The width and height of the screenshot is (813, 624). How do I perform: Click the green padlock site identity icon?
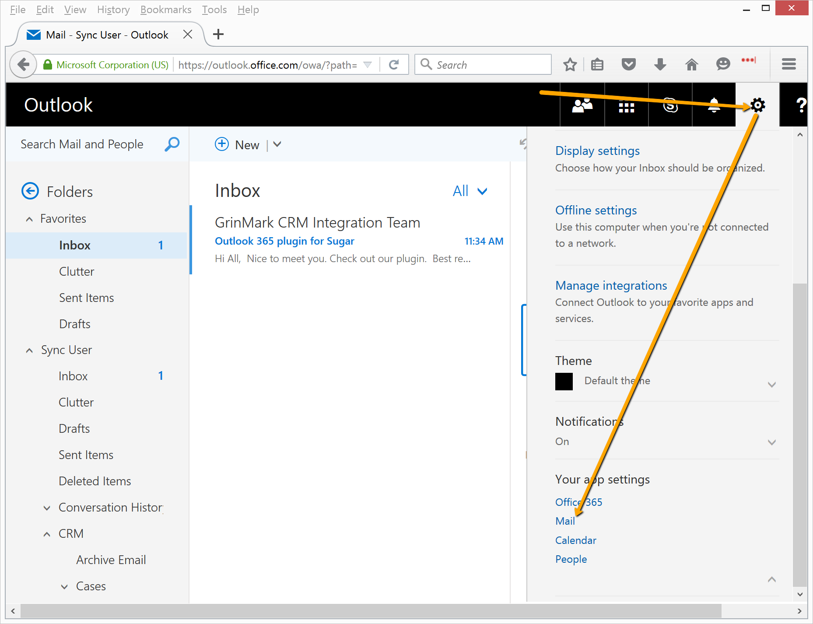48,65
